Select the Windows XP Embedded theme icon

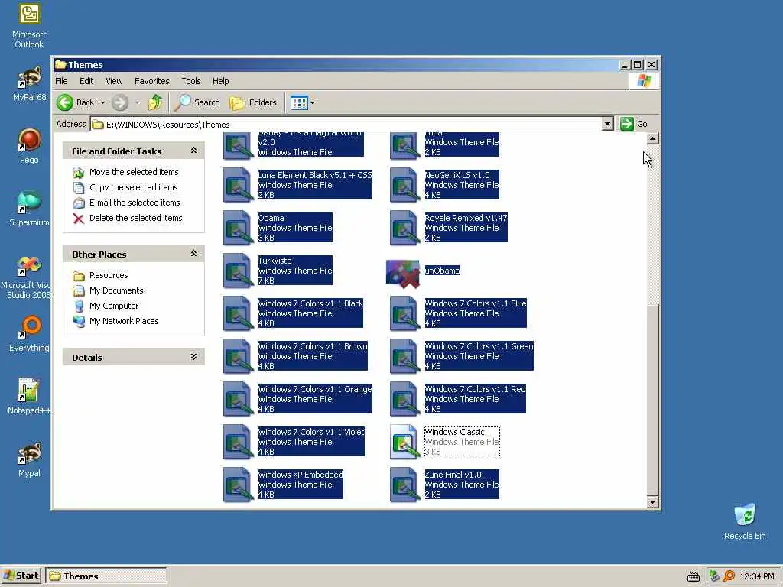(239, 485)
